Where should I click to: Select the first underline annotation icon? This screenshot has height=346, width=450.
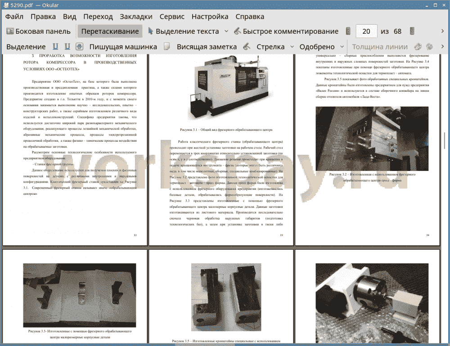click(x=55, y=46)
